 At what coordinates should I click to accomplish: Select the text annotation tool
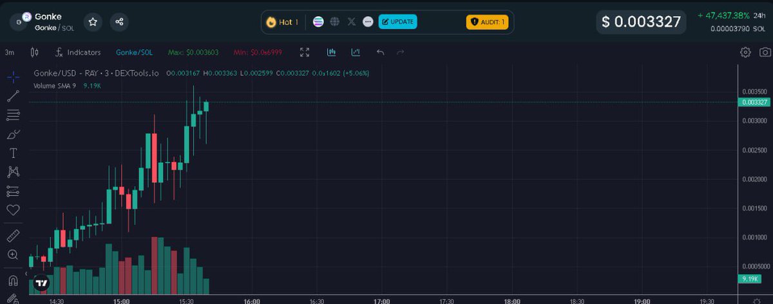point(13,153)
